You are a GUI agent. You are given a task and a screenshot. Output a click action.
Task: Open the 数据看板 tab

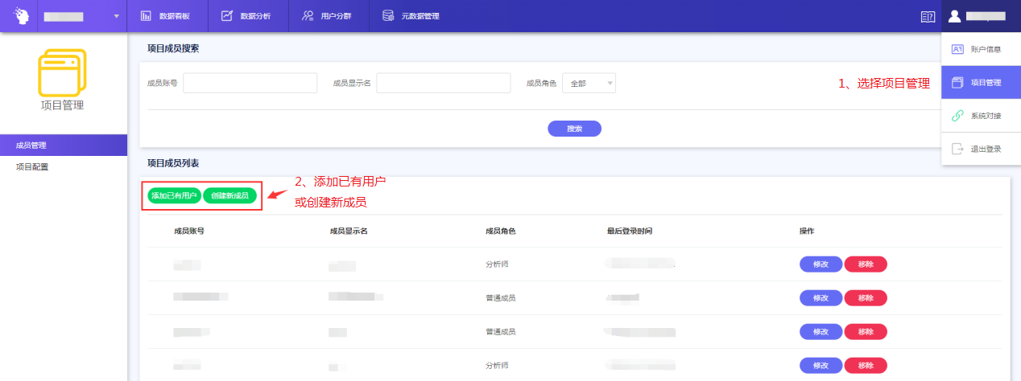(167, 16)
